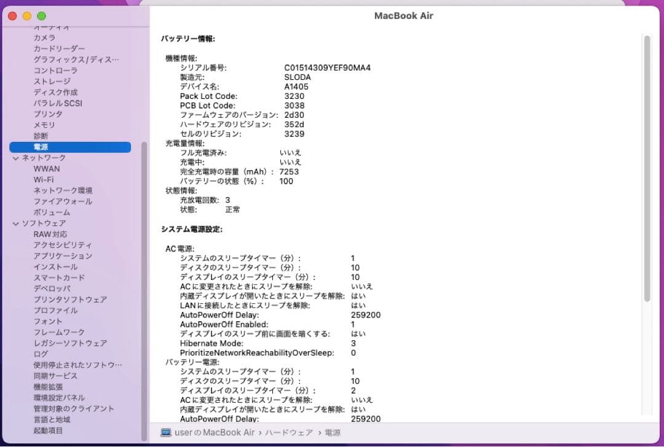This screenshot has width=664, height=447.
Task: Click serial number C01514309YEF90MA4
Action: coord(327,68)
